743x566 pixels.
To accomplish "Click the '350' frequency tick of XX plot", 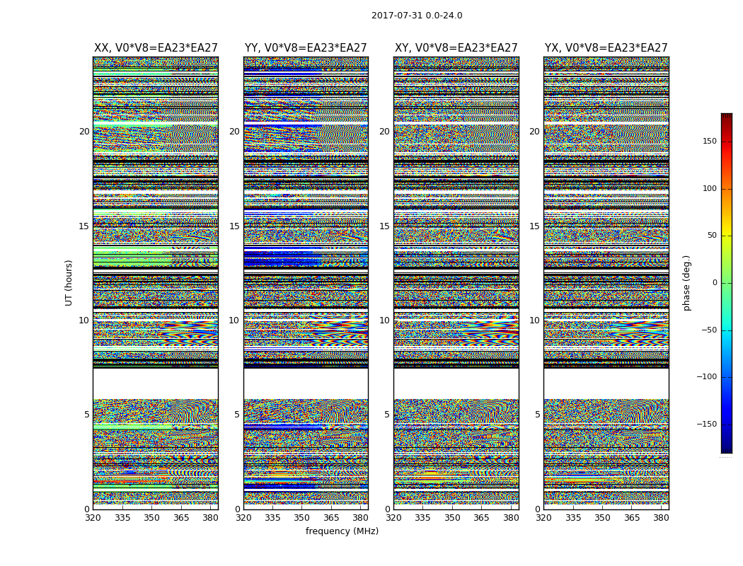I will 151,518.
